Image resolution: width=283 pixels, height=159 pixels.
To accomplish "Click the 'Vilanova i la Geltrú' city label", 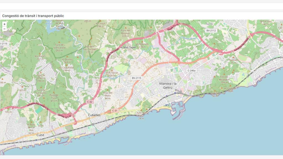I will click(x=168, y=86).
